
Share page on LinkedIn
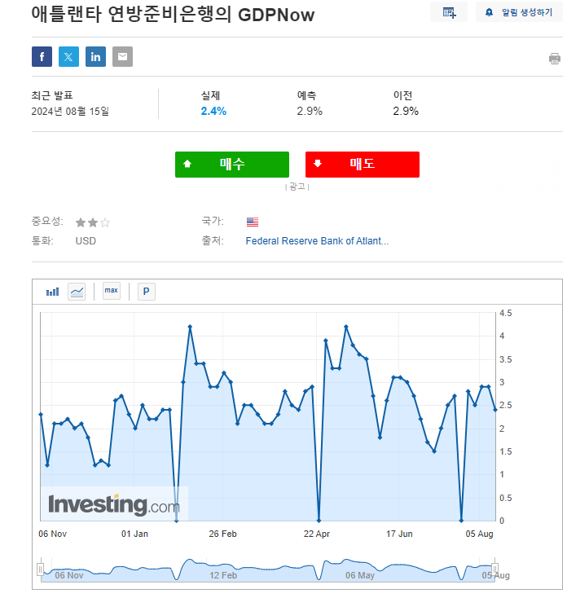tap(95, 56)
